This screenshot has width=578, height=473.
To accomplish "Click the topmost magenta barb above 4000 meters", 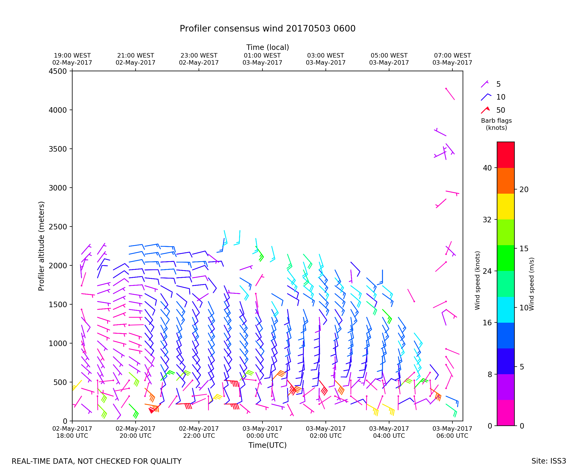I will pos(450,94).
